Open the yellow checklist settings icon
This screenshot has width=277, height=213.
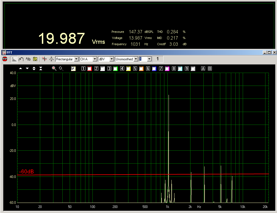click(x=35, y=59)
